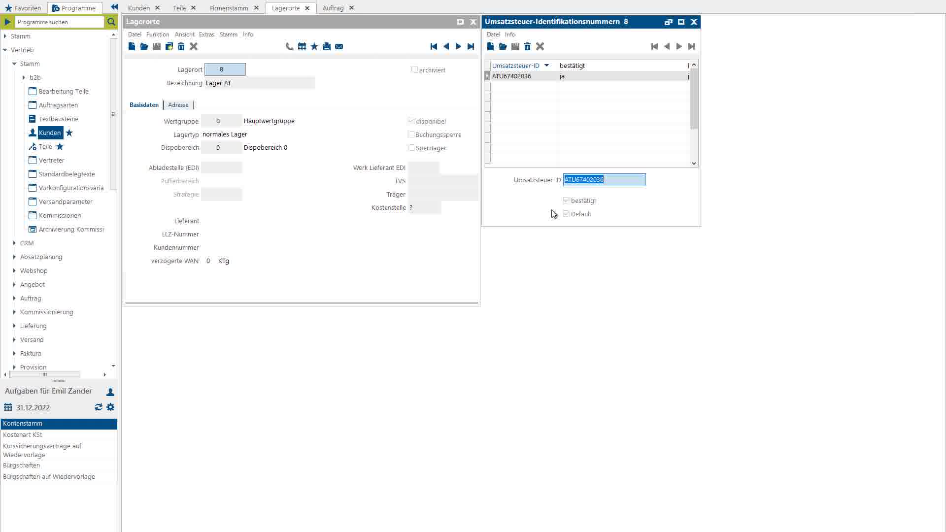Open the Funktion menu in Lagerorte

(158, 34)
